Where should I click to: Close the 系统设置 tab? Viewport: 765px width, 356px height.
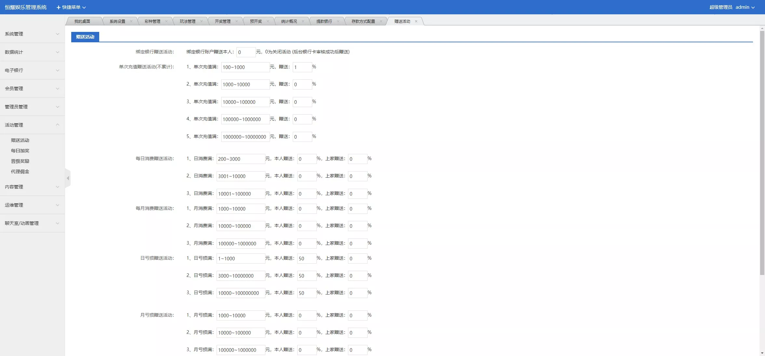click(131, 21)
